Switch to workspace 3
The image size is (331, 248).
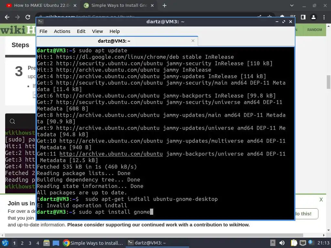pos(30,243)
